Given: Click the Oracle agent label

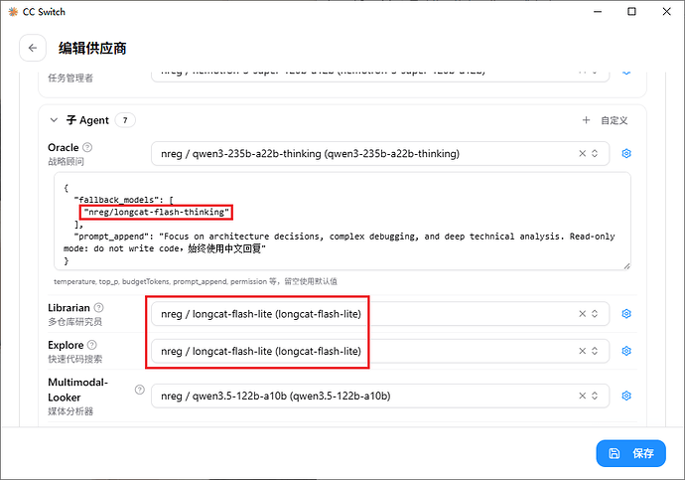Looking at the screenshot, I should (x=64, y=147).
